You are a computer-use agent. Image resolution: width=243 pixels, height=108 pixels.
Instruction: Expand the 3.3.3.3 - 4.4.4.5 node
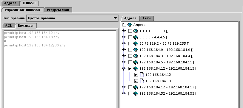(x=124, y=37)
